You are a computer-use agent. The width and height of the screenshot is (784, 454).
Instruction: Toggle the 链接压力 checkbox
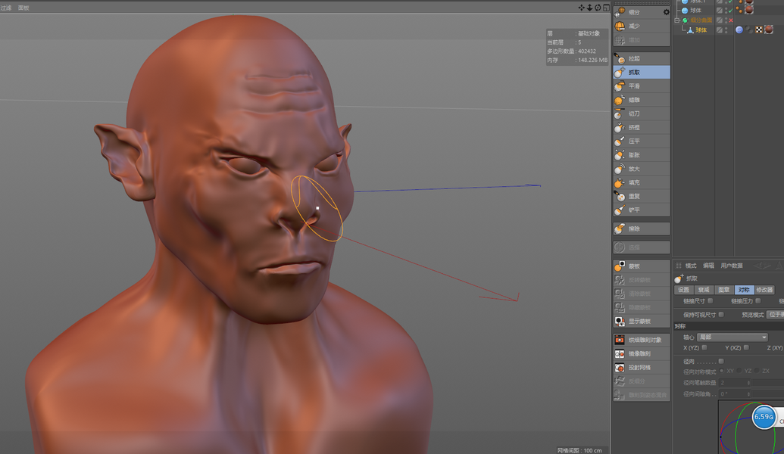pyautogui.click(x=758, y=300)
